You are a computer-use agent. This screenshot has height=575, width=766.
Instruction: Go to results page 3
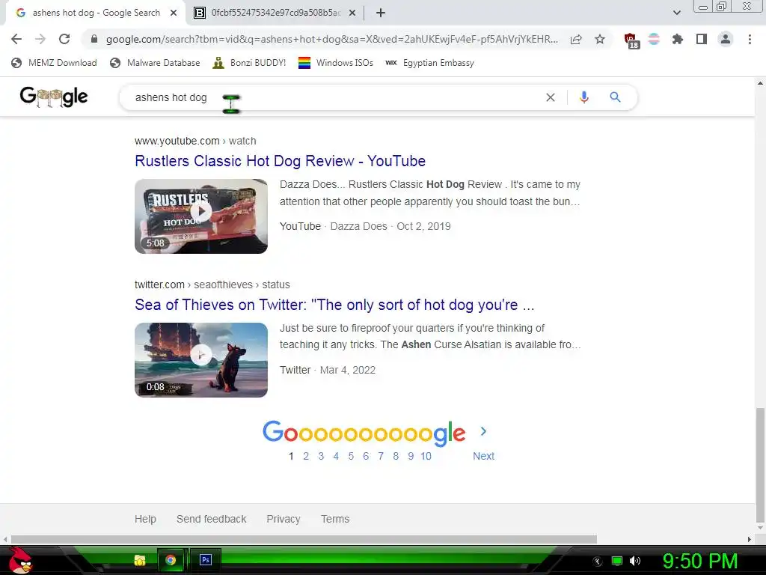pos(321,456)
